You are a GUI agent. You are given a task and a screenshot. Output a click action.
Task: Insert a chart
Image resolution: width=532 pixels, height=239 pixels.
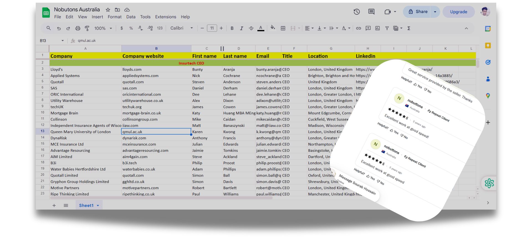coord(377,28)
